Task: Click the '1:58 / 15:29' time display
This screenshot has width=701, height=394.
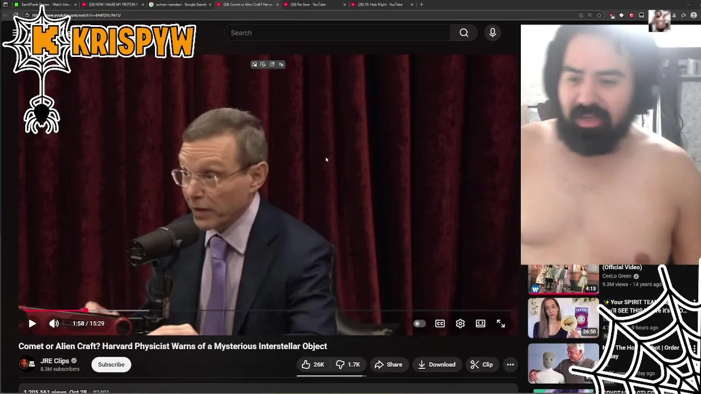Action: click(x=88, y=323)
